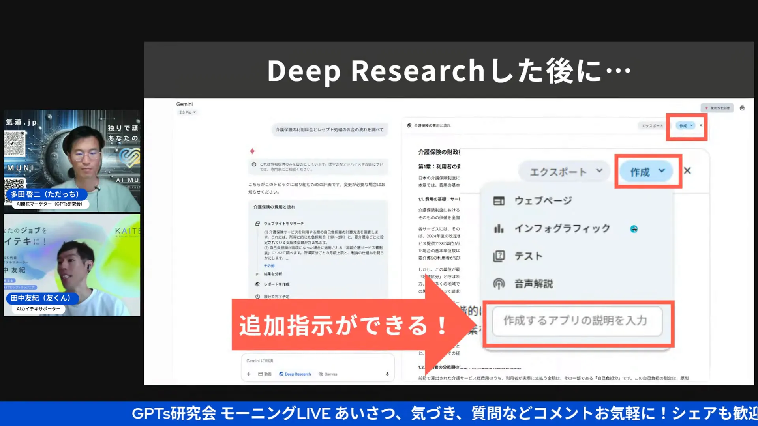Click the plus icon in the Gemini prompt box
Viewport: 758px width, 426px height.
point(249,374)
